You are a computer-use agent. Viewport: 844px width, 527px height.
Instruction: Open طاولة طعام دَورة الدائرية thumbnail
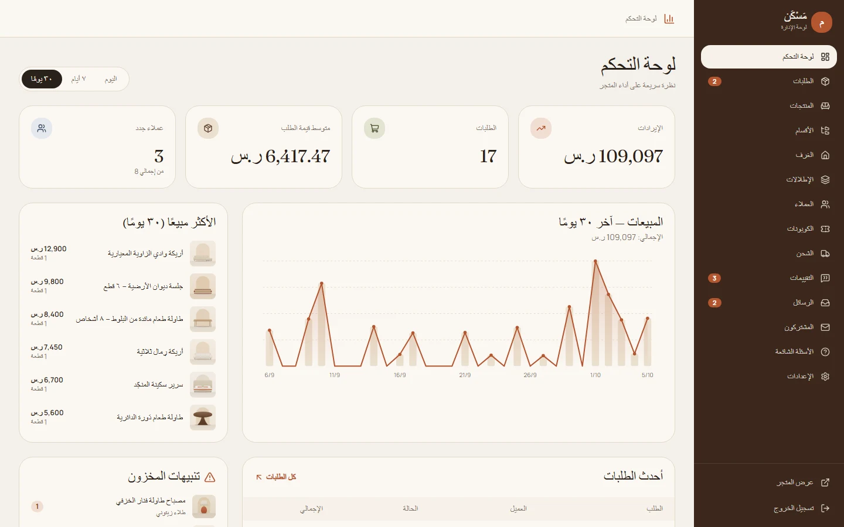click(203, 418)
